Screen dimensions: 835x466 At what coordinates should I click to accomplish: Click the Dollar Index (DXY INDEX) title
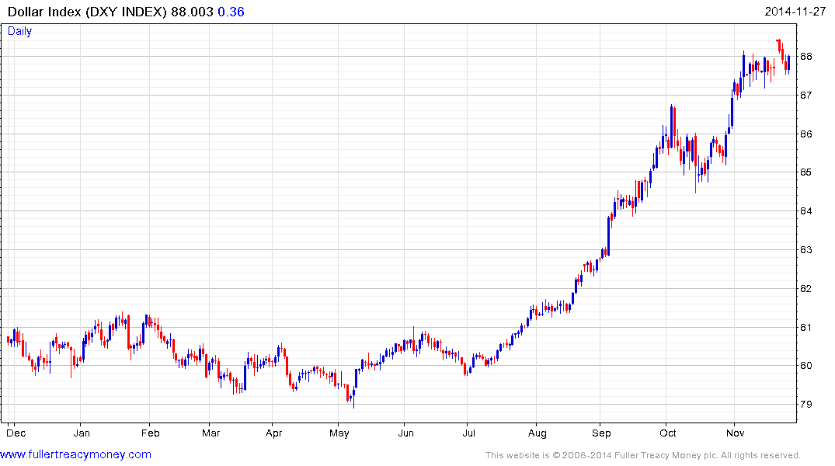coord(87,12)
